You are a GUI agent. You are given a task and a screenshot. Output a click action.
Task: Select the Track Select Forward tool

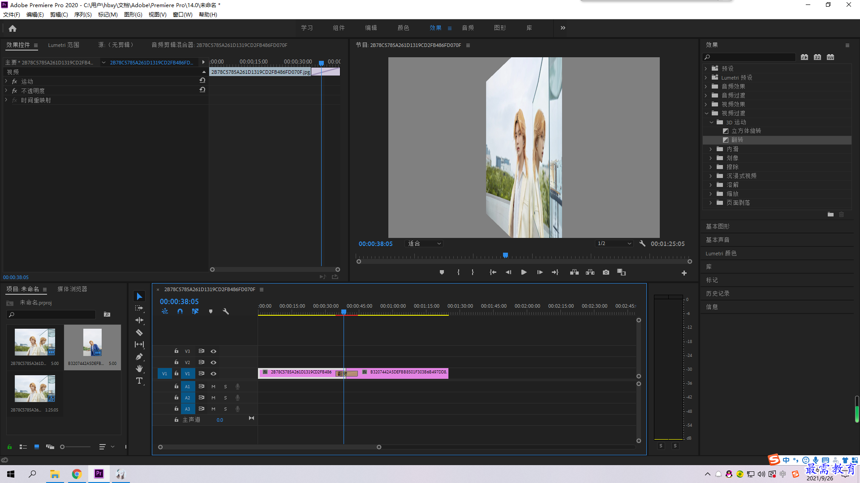139,308
